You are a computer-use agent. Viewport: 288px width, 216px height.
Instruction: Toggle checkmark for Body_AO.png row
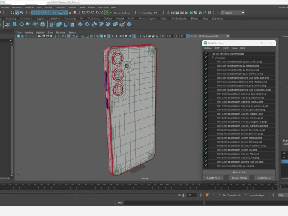pos(206,166)
